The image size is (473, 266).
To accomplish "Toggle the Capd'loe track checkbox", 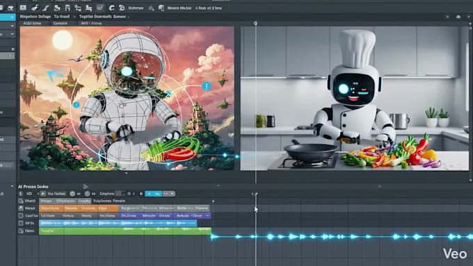I will tap(21, 216).
